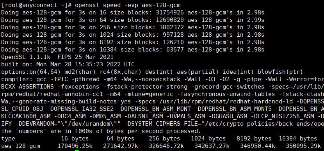324x151 pixels.
Task: Click the command text 'openssl speed -evp aes-128-gcm'
Action: click(x=128, y=5)
